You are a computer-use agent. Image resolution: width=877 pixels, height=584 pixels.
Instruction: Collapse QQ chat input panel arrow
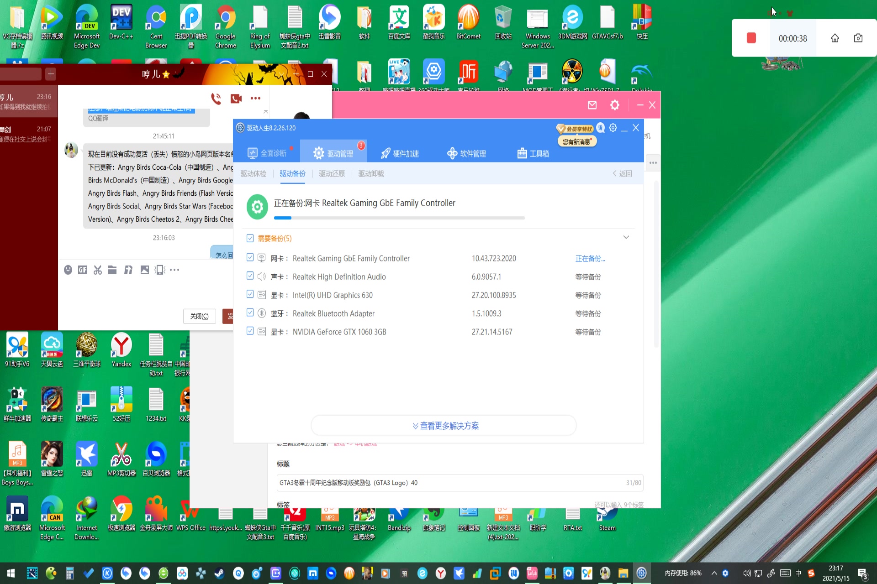pyautogui.click(x=266, y=111)
